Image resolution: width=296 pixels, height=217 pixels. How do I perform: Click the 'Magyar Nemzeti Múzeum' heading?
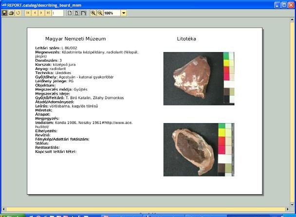[75, 39]
